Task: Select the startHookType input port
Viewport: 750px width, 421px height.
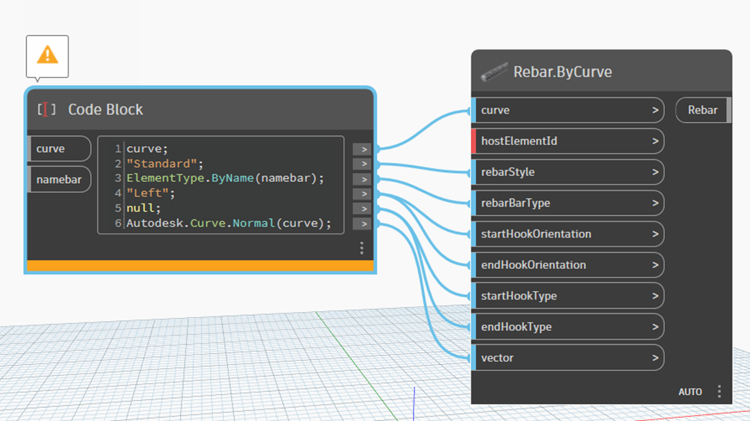Action: (568, 296)
